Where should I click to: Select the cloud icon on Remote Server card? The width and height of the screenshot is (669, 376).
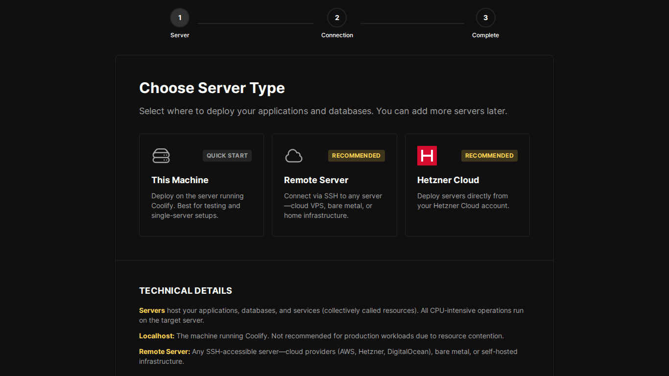(293, 155)
